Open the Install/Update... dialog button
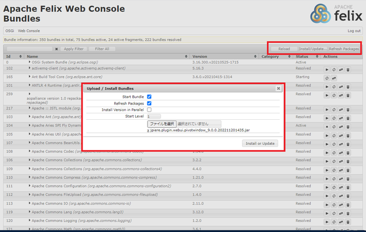This screenshot has height=232, width=366. pyautogui.click(x=313, y=49)
